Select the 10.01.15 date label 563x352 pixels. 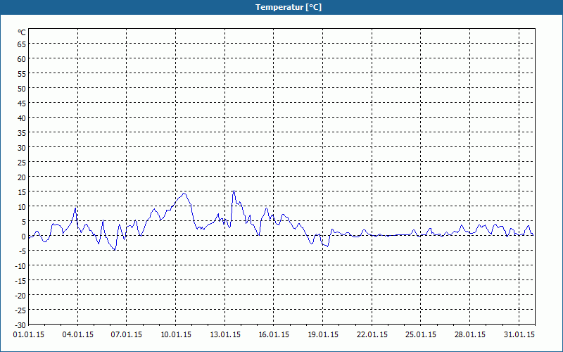175,335
